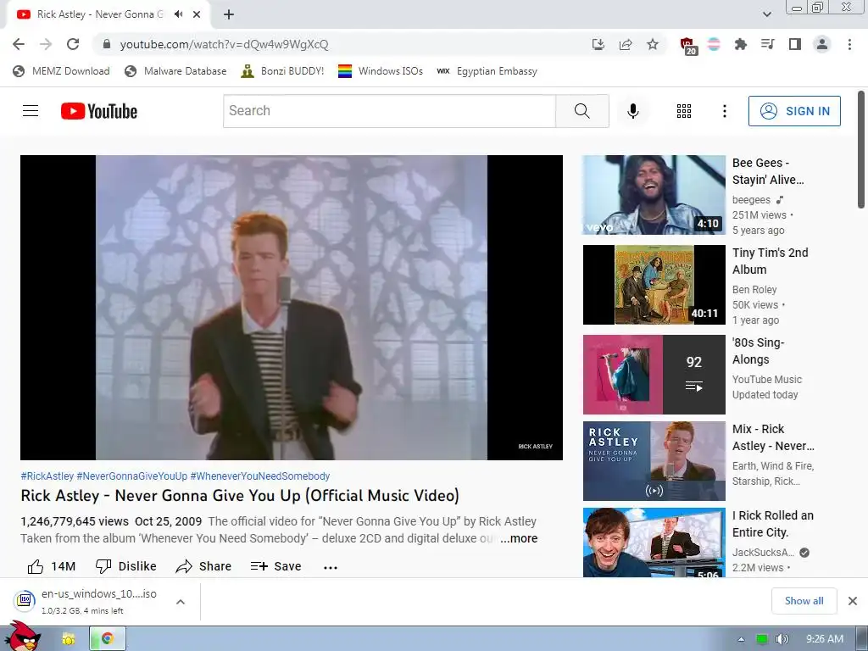Click the 1,246,779,645 views text

coord(75,521)
